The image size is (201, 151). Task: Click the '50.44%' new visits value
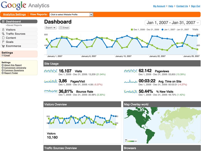pyautogui.click(x=146, y=91)
